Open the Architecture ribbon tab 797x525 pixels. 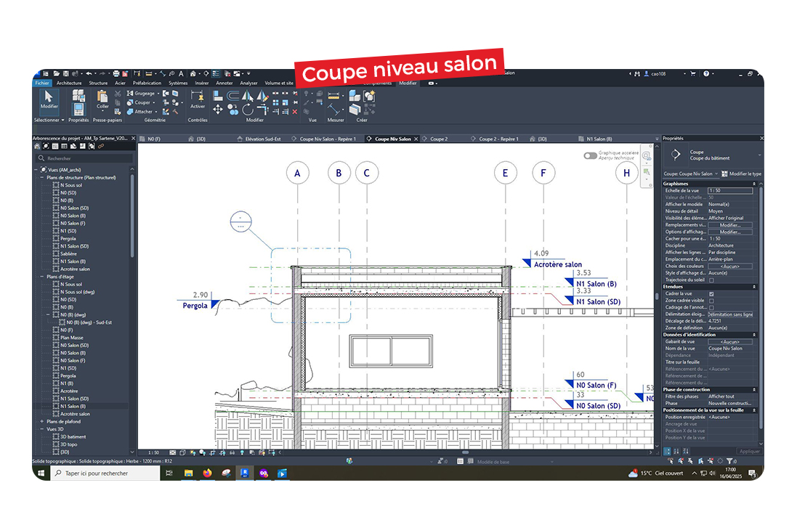click(69, 83)
